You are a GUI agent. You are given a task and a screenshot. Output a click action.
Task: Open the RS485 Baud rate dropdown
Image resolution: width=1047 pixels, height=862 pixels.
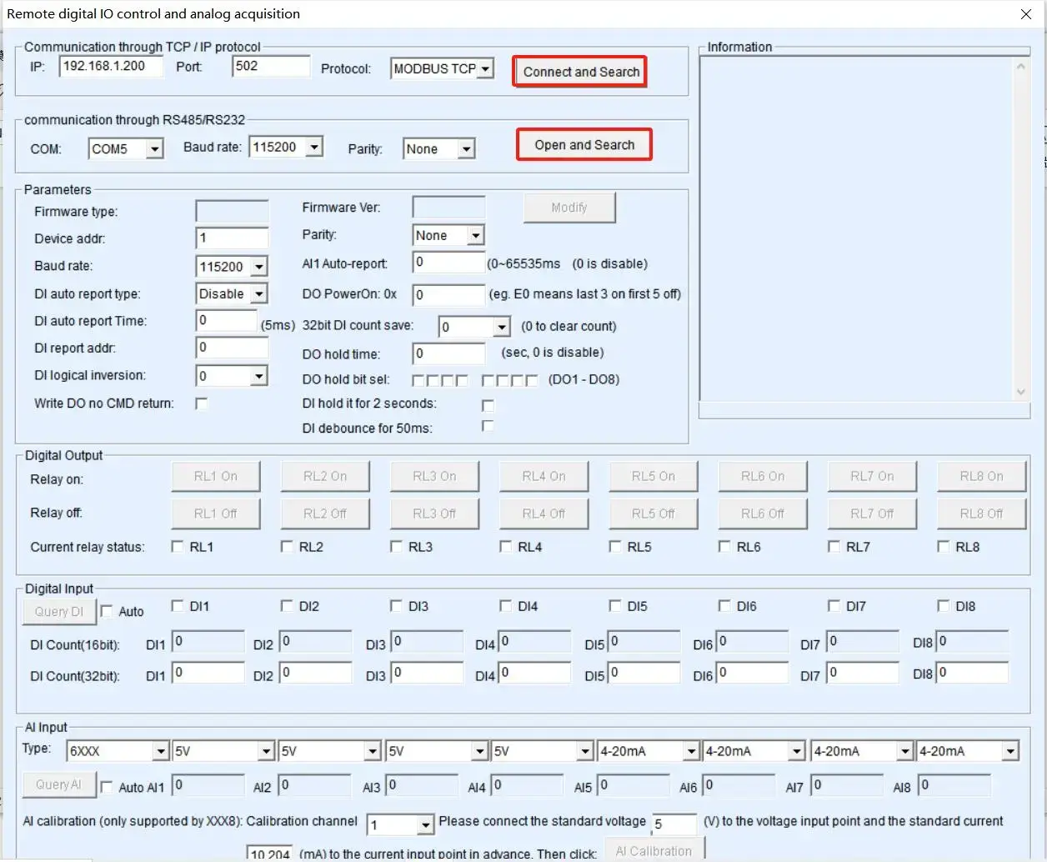click(313, 148)
